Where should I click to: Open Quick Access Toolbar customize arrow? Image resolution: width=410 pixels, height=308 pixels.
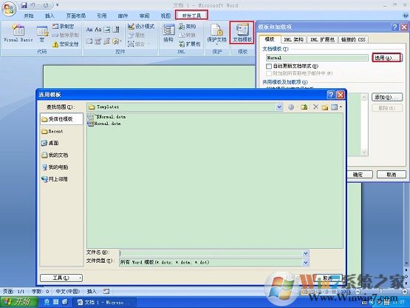click(58, 5)
